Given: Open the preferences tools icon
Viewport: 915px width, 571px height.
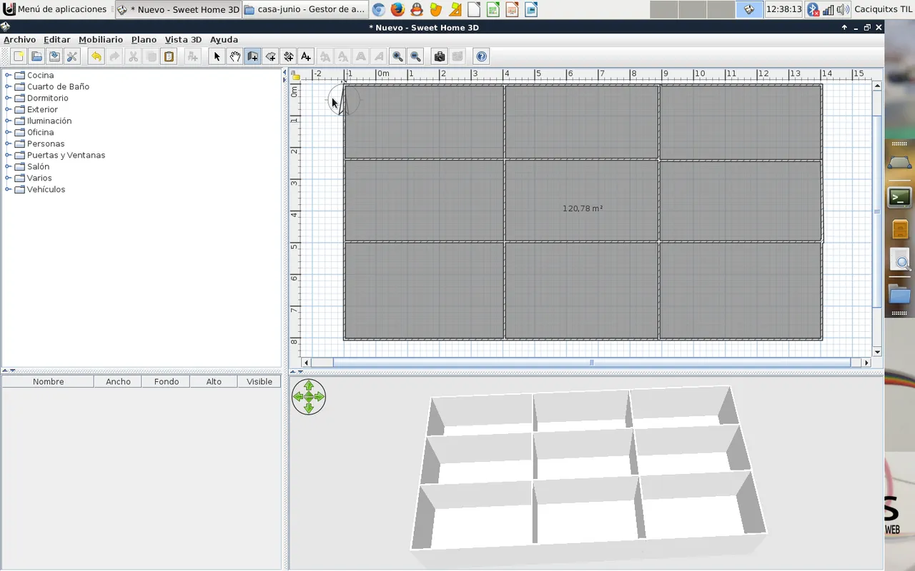Looking at the screenshot, I should [72, 56].
